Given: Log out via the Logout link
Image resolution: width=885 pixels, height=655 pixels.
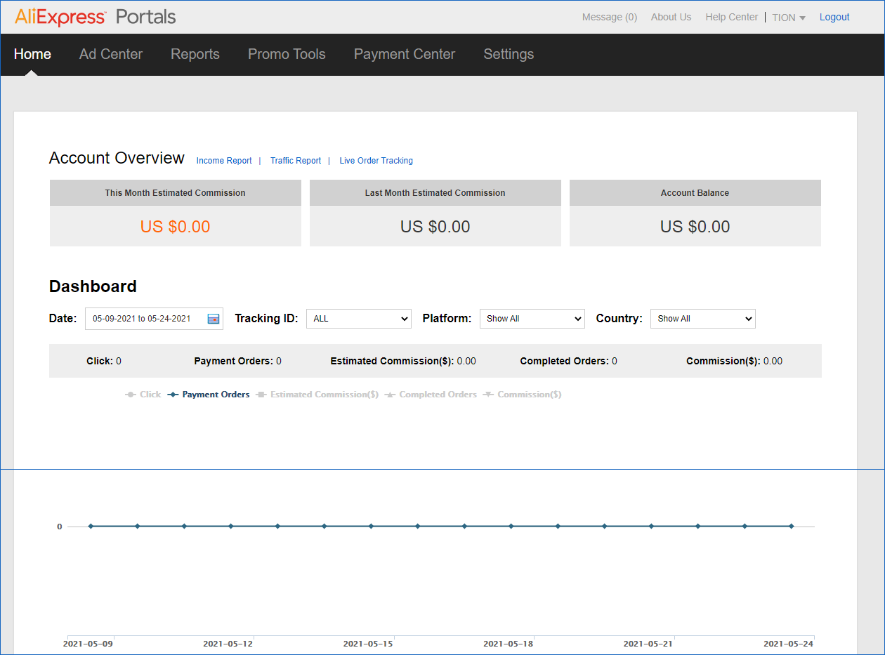Looking at the screenshot, I should 834,17.
